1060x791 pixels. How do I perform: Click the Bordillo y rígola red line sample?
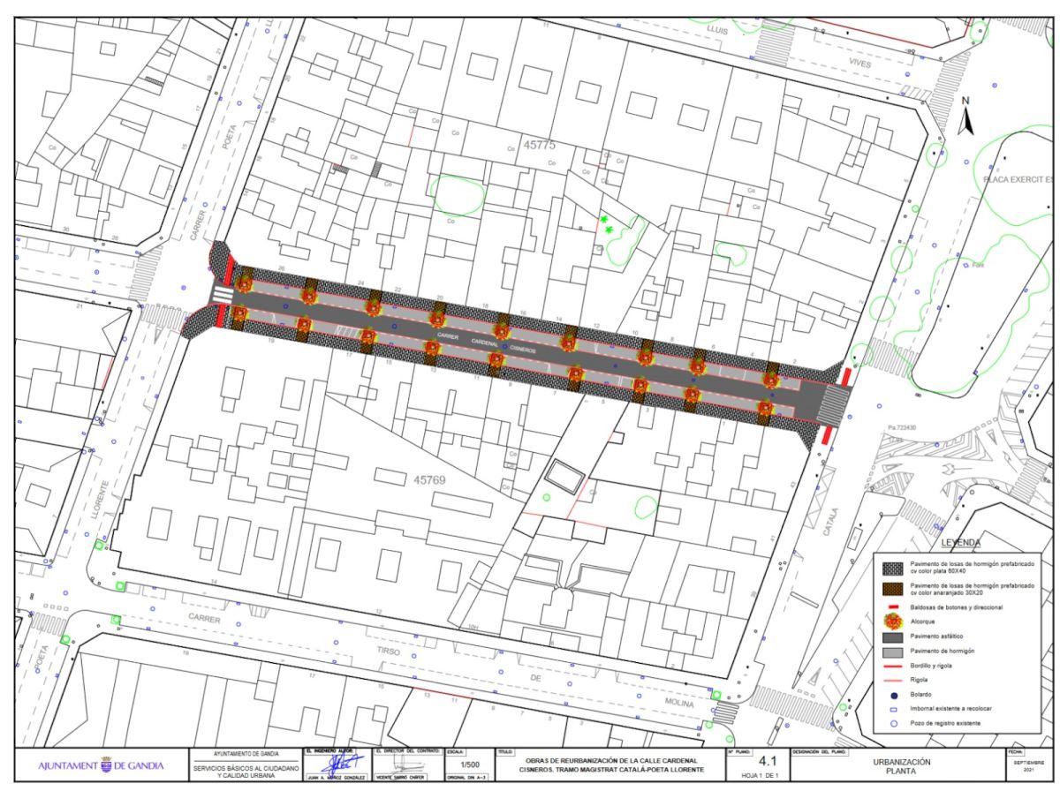click(x=895, y=667)
